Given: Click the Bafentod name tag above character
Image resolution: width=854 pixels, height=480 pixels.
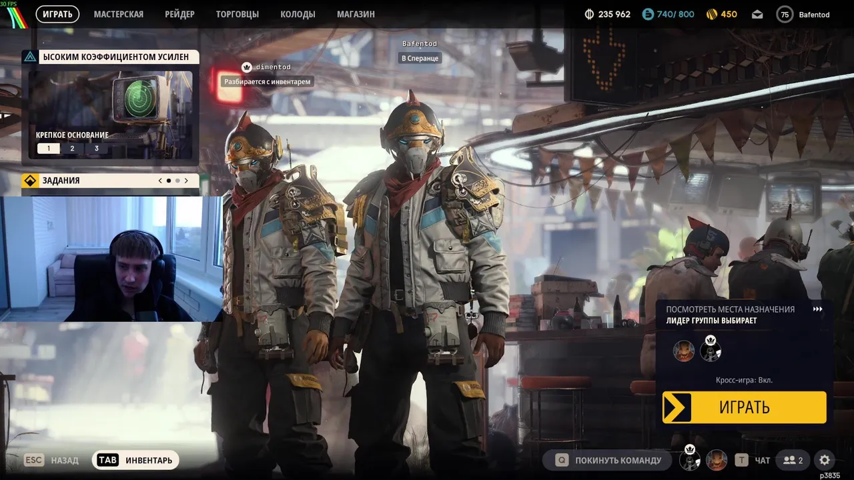Looking at the screenshot, I should tap(420, 44).
